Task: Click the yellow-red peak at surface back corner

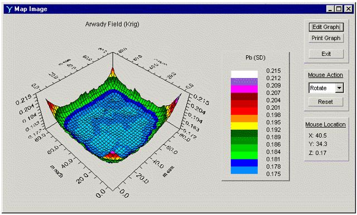Action: tap(113, 73)
